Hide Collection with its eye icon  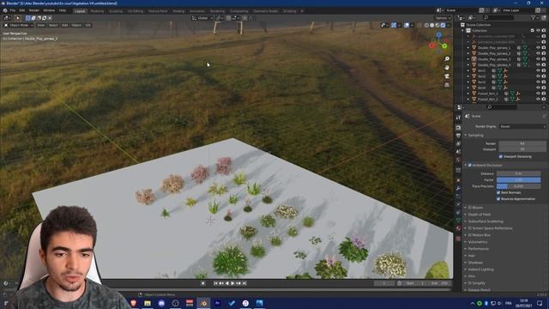[538, 31]
